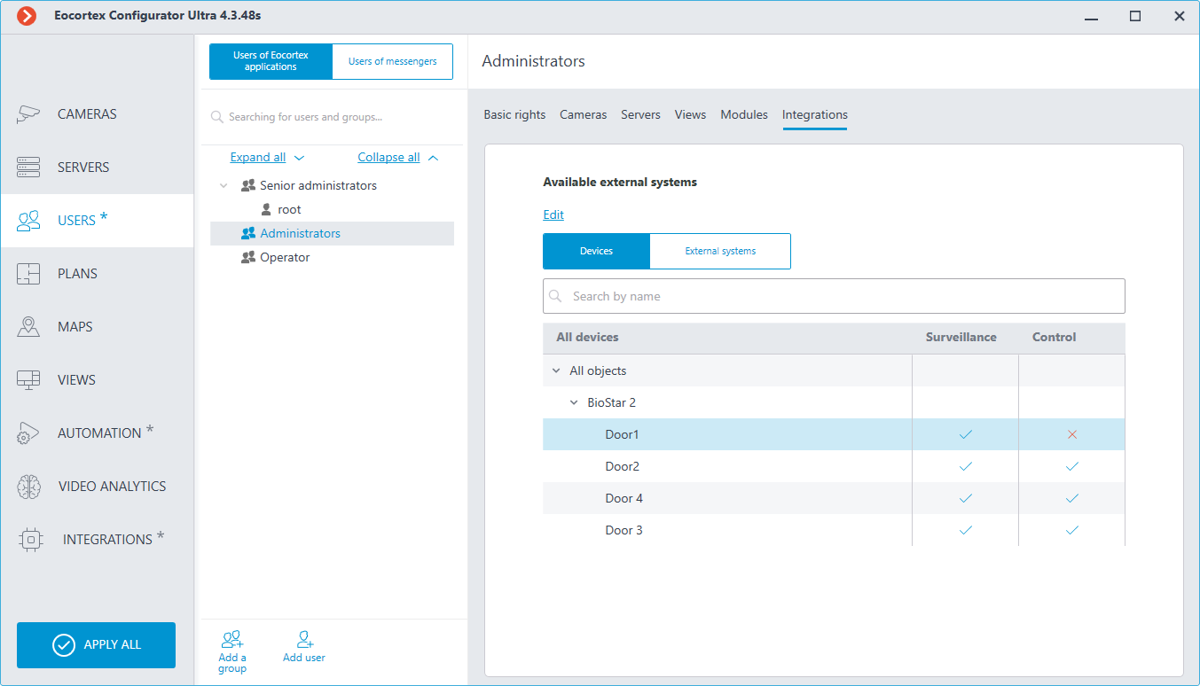Collapse the All objects node
The width and height of the screenshot is (1200, 686).
pos(556,370)
